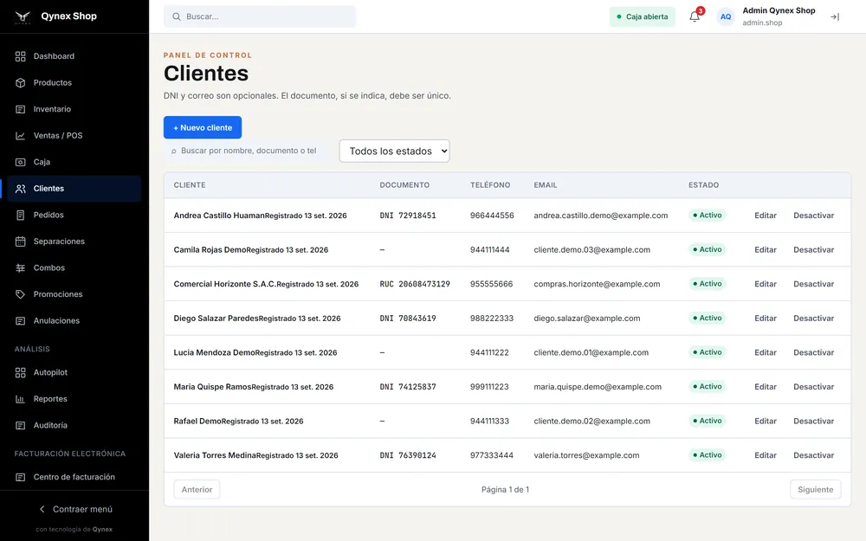866x541 pixels.
Task: Click Desactivar for Rafael Demo
Action: pyautogui.click(x=813, y=422)
